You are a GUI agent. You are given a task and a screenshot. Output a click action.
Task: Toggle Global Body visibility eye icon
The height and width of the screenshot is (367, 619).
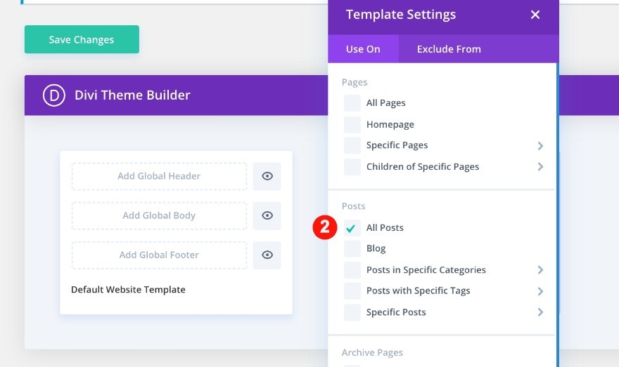pos(267,215)
